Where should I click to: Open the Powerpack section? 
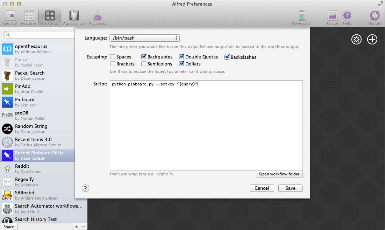coord(301,18)
